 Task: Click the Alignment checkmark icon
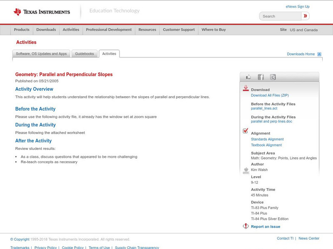click(246, 131)
